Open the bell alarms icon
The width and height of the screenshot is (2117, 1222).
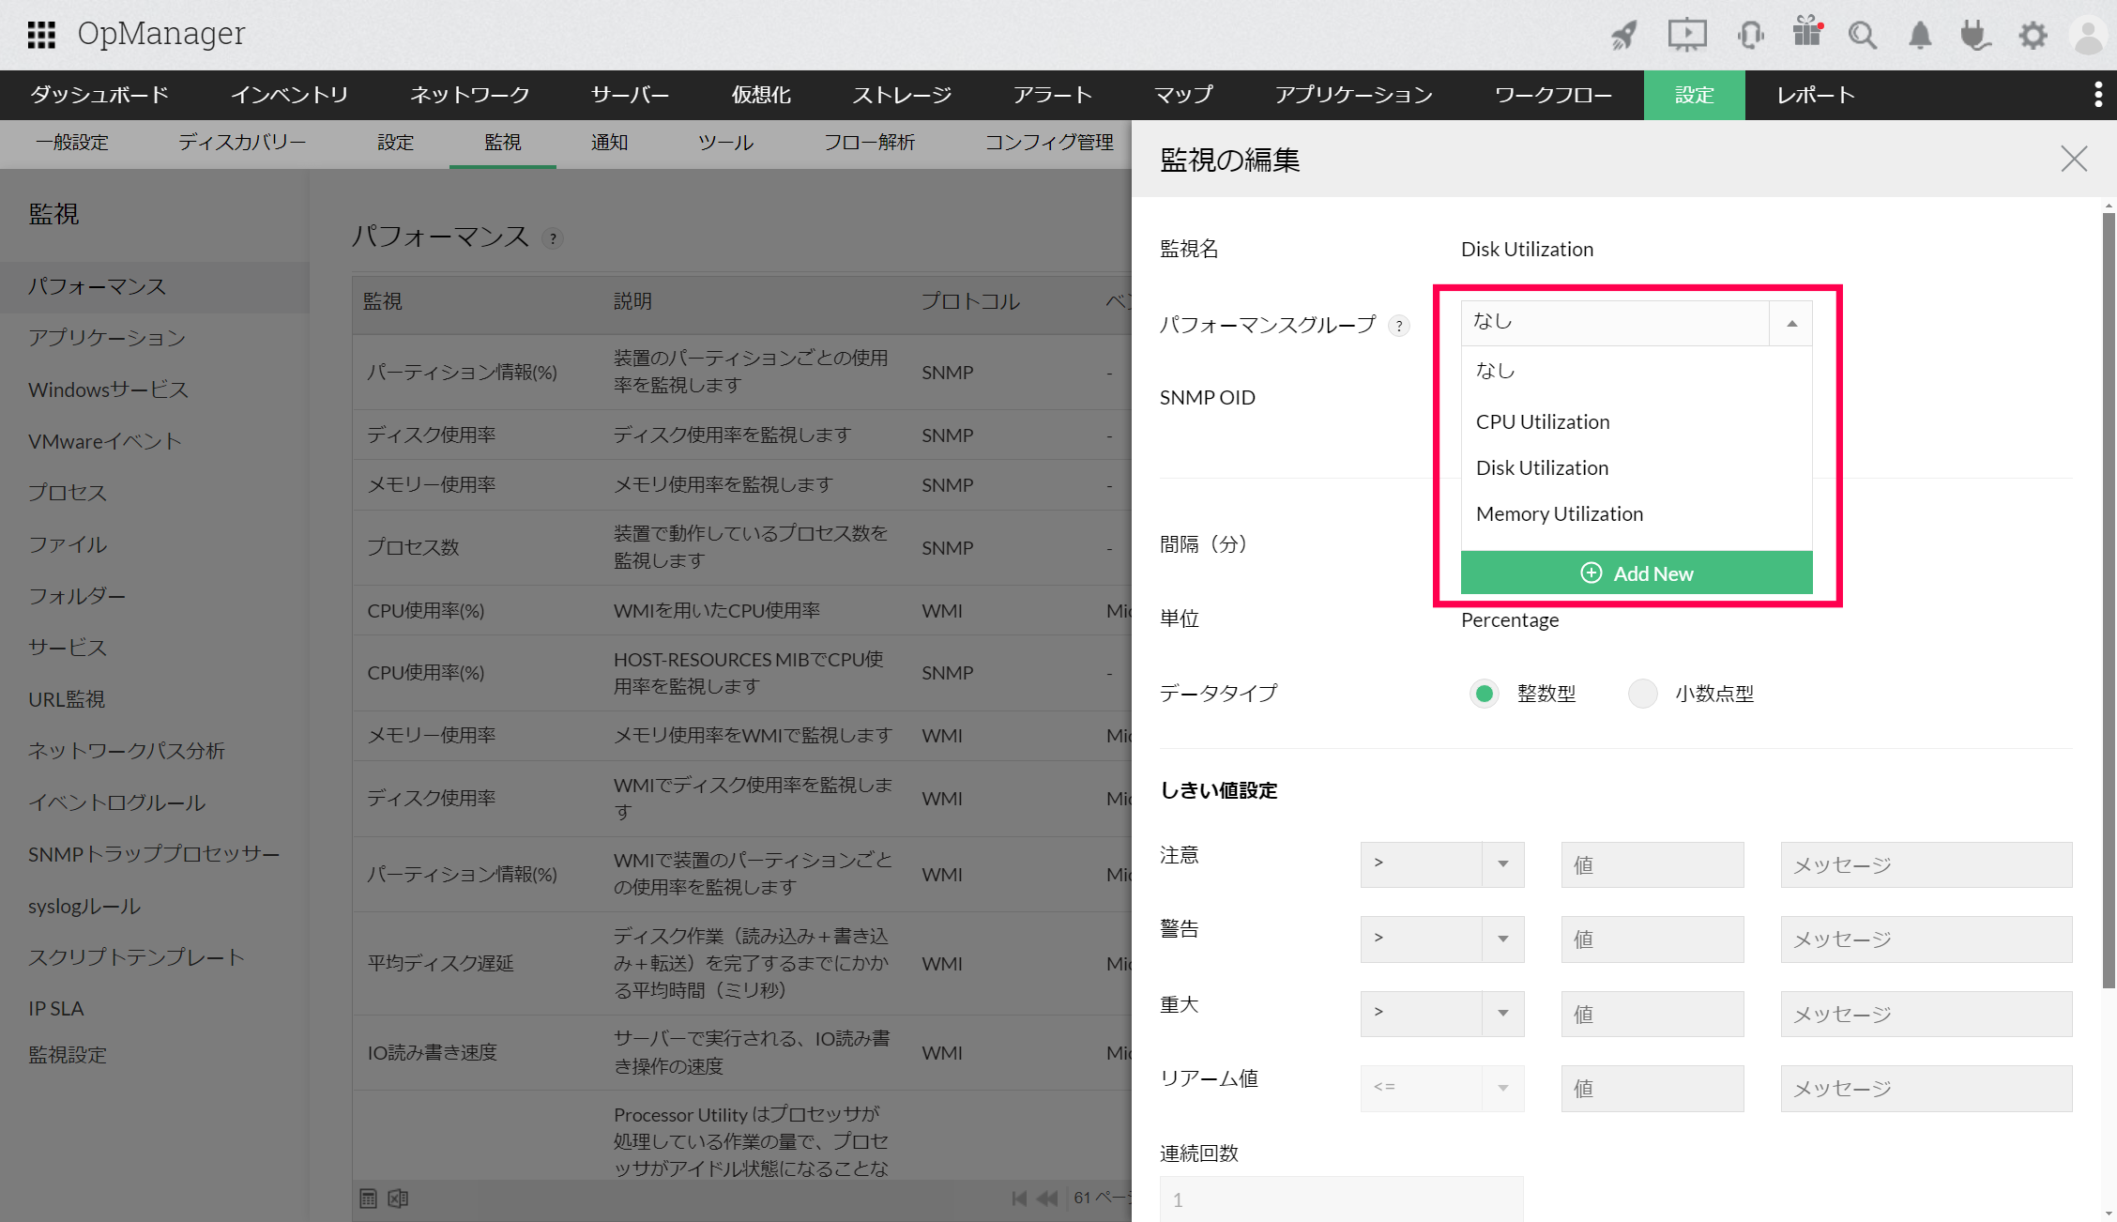pyautogui.click(x=1920, y=36)
